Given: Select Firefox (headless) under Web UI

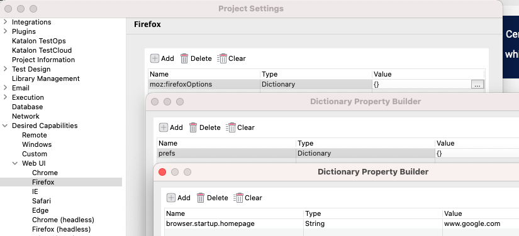Looking at the screenshot, I should [61, 229].
